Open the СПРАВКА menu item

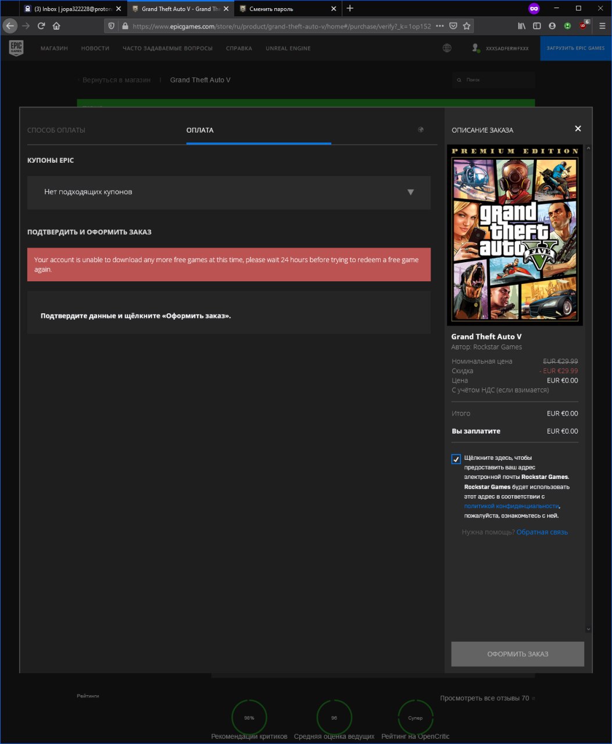pyautogui.click(x=239, y=48)
